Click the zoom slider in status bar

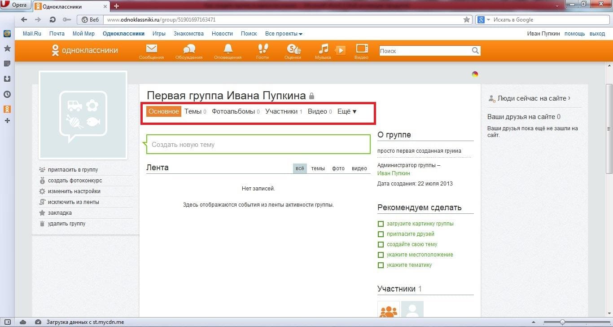pos(562,322)
